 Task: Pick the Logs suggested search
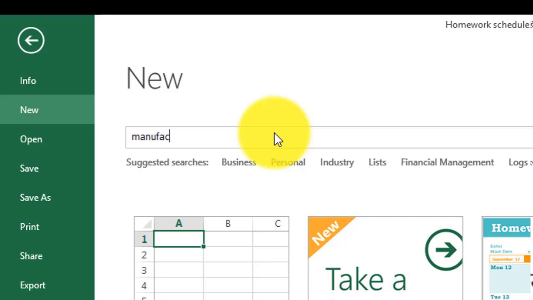pyautogui.click(x=519, y=162)
